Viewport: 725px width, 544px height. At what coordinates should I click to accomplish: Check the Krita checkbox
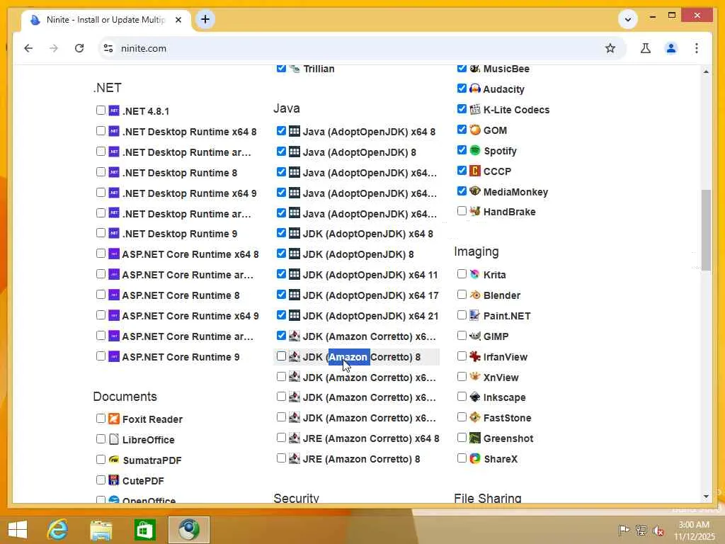(462, 274)
